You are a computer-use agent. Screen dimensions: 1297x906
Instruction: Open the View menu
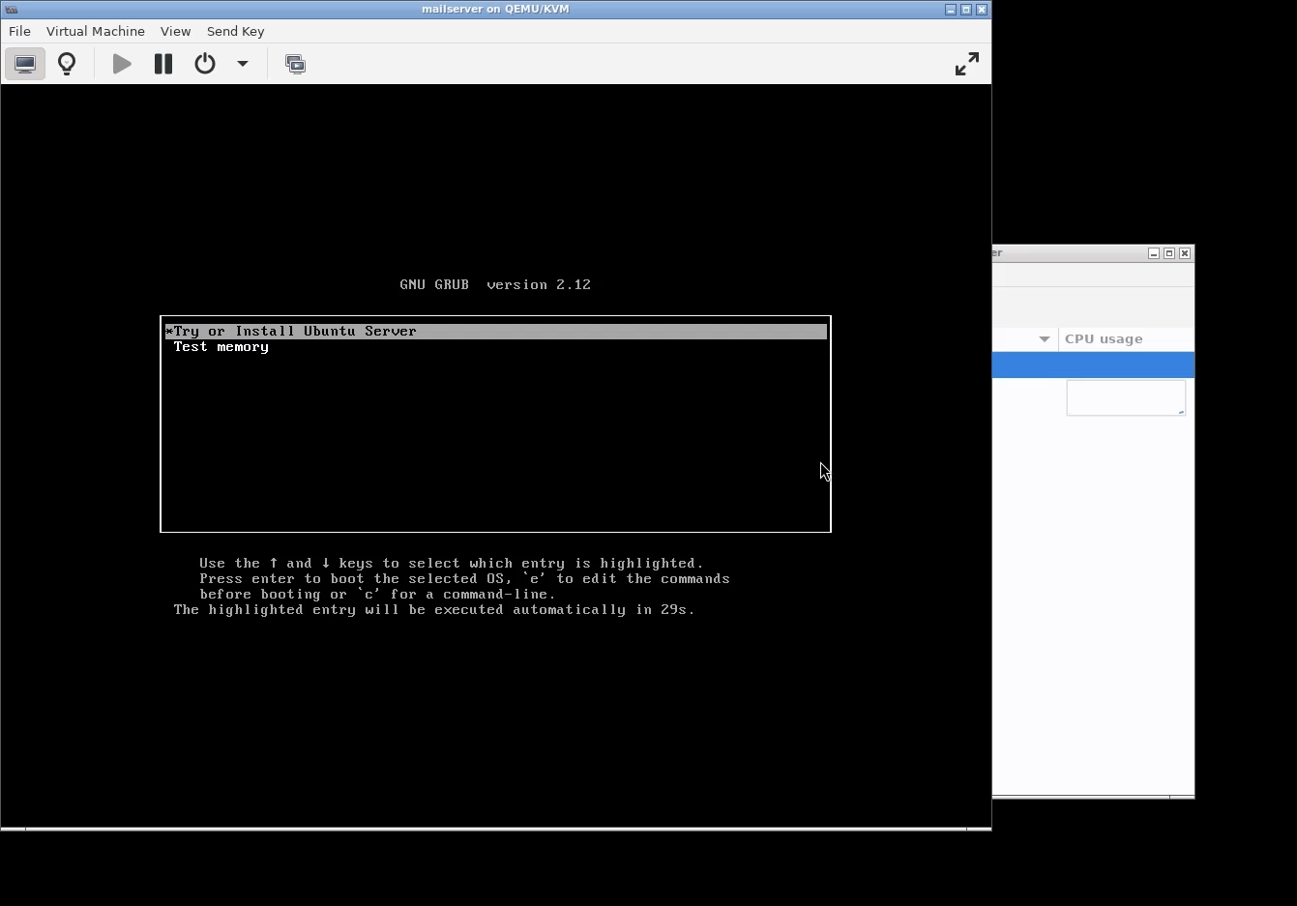click(x=175, y=31)
